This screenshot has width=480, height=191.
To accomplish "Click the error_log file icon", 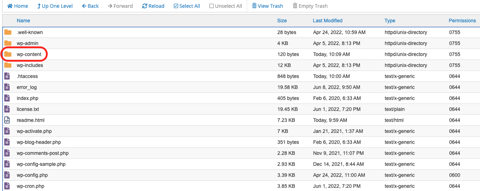I will [x=7, y=87].
